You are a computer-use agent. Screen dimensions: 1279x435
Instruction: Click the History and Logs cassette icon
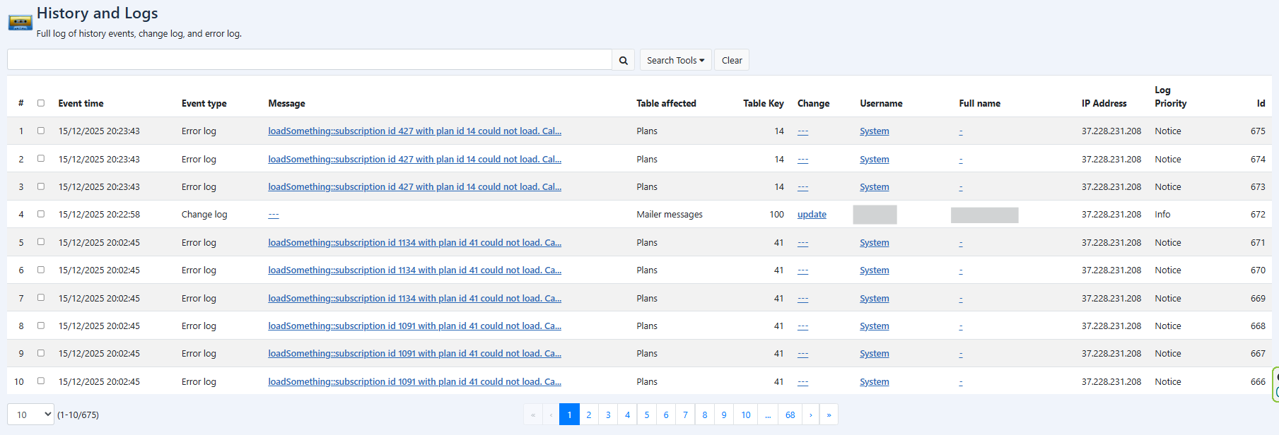point(21,23)
